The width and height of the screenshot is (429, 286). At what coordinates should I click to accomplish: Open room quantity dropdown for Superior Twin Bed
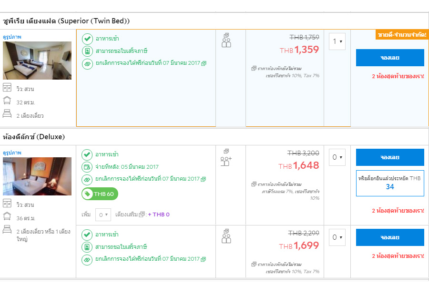click(337, 41)
